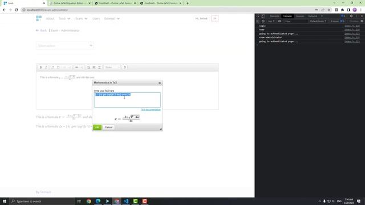This screenshot has height=205, width=365.
Task: Open the Default levels dropdown in console
Action: click(318, 21)
